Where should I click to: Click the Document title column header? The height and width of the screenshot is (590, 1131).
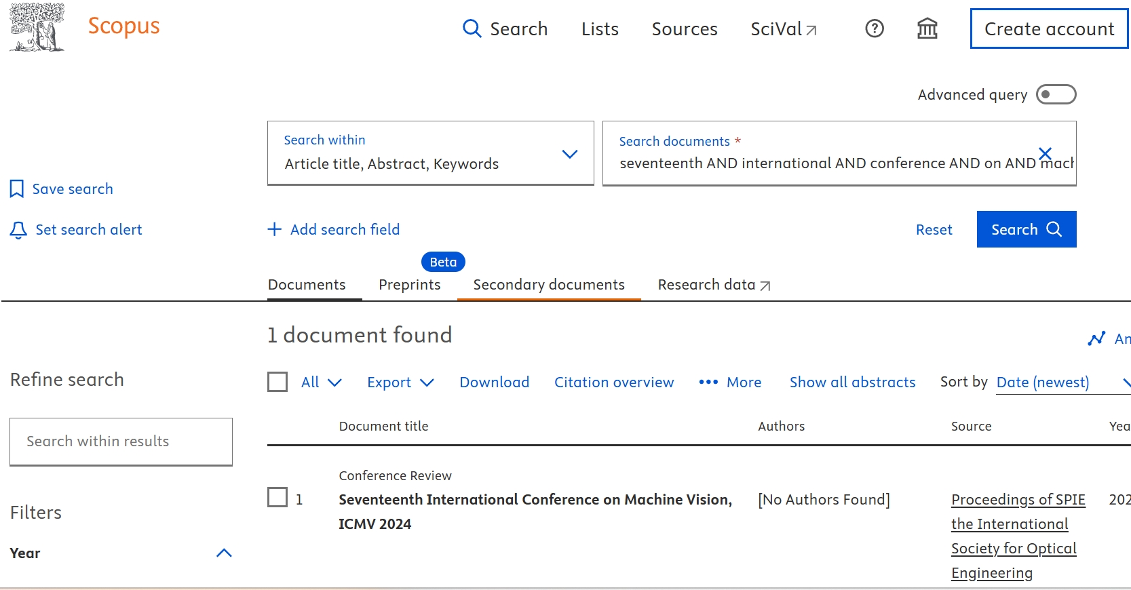[383, 426]
